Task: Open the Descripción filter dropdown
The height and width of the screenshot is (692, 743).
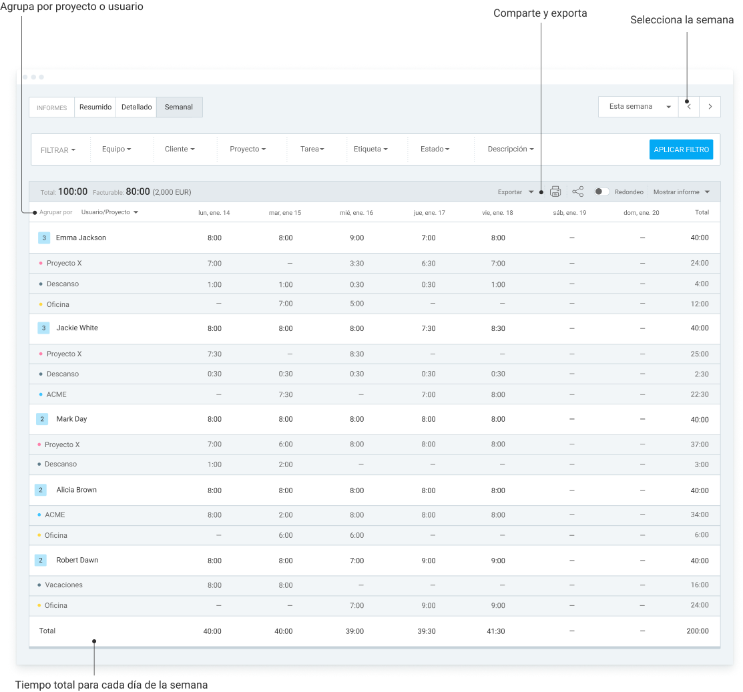Action: tap(511, 149)
